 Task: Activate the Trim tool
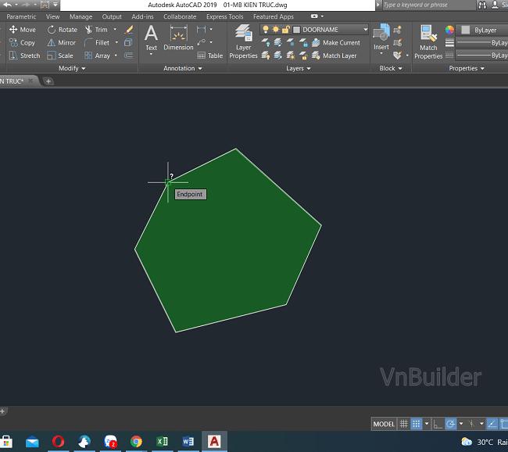coord(96,30)
